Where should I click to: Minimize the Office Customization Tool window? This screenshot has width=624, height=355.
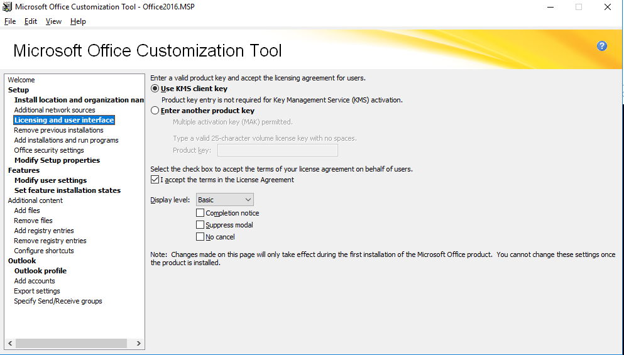(x=550, y=7)
